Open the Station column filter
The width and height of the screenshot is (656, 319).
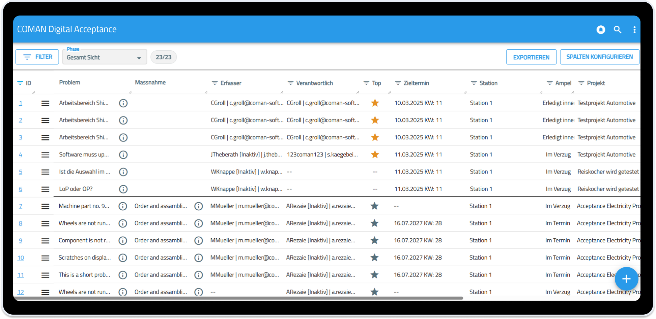click(474, 83)
